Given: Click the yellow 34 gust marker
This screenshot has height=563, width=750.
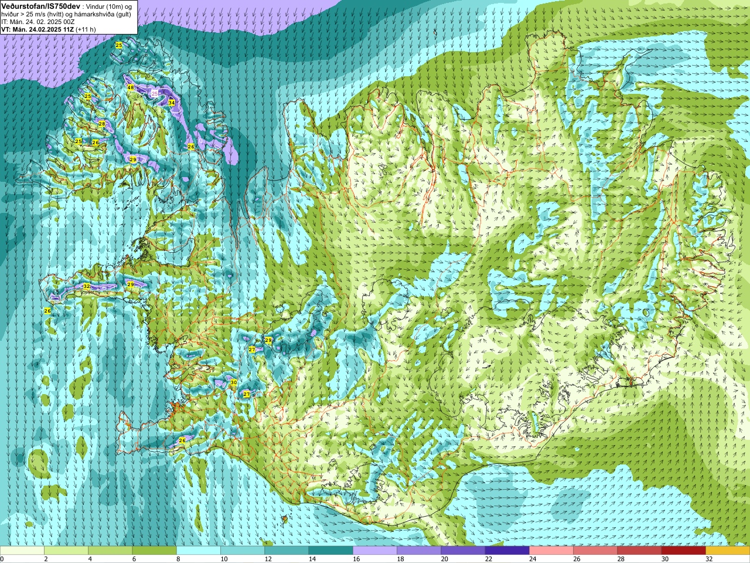Looking at the screenshot, I should pos(172,103).
